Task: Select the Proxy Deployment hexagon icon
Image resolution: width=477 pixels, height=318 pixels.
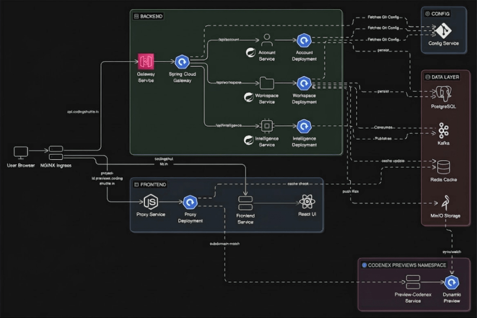Action: coord(190,203)
